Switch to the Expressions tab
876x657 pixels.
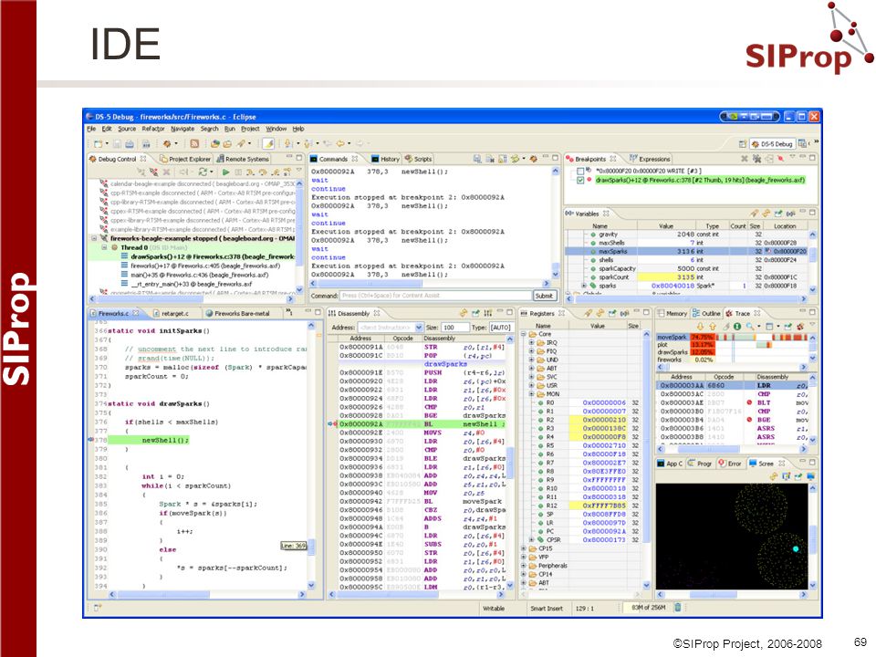(649, 159)
